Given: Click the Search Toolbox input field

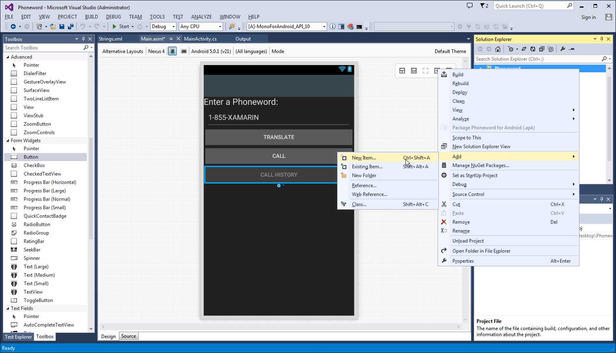Looking at the screenshot, I should pos(43,48).
